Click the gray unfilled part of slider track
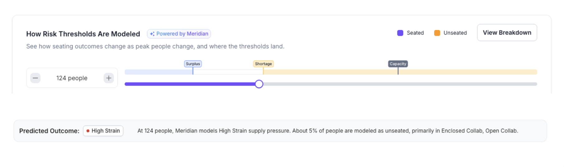Image resolution: width=564 pixels, height=167 pixels. [399, 84]
